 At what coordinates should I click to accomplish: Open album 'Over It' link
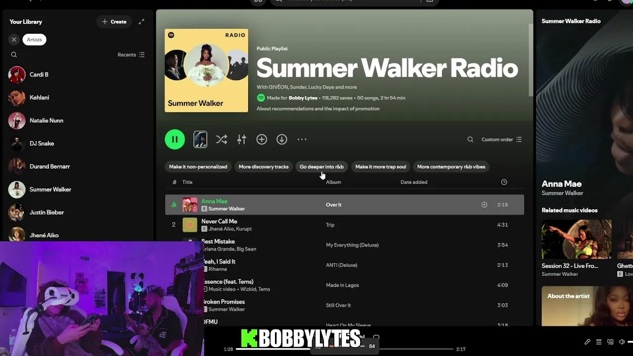334,205
